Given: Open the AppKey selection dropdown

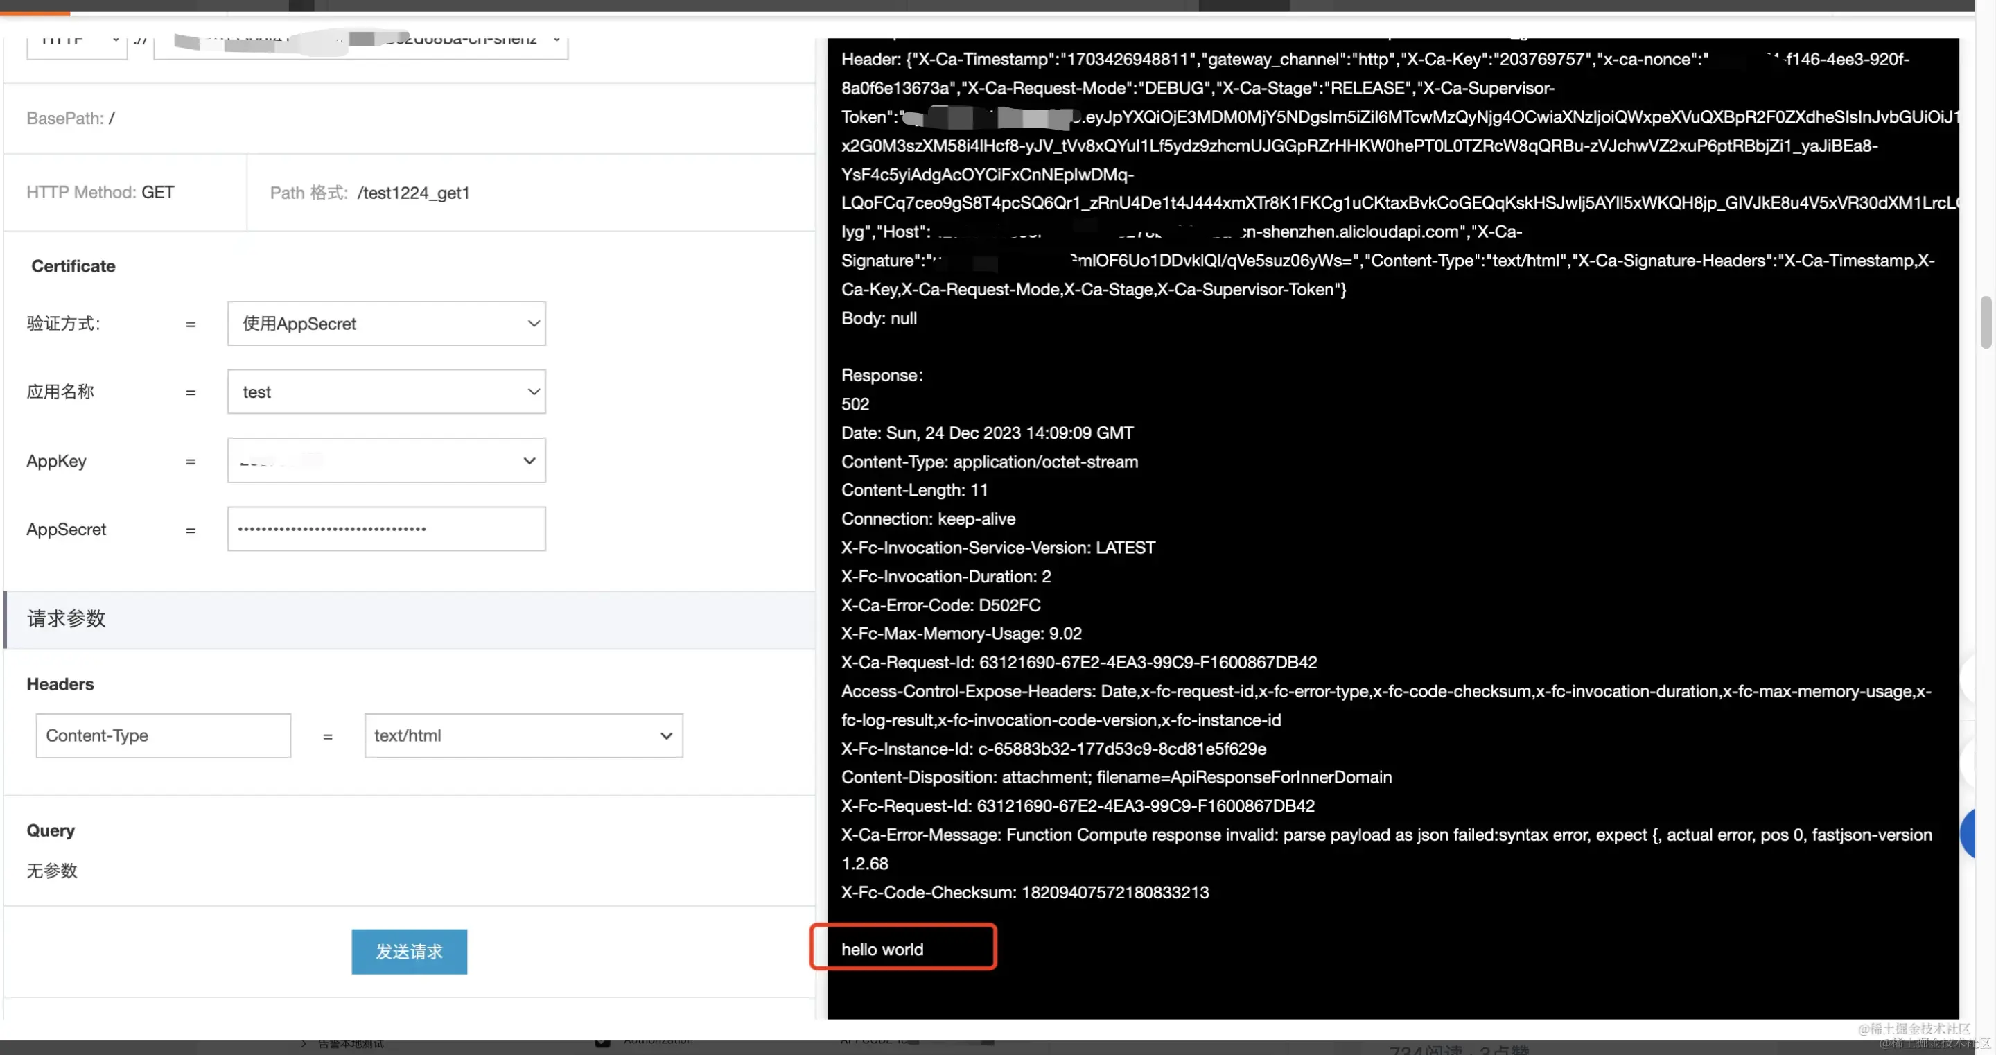Looking at the screenshot, I should [x=386, y=460].
